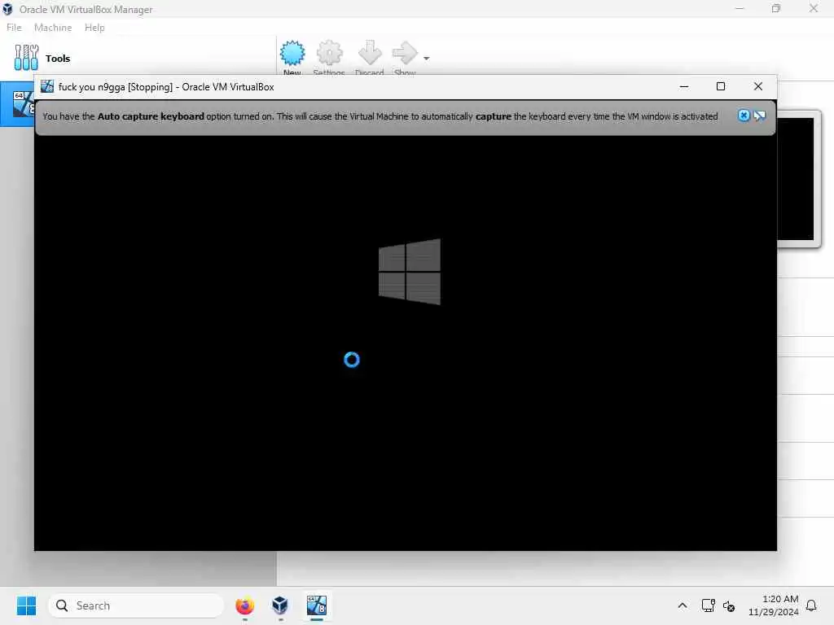Maximize the VM VirtualBox window
This screenshot has width=834, height=625.
[x=721, y=86]
